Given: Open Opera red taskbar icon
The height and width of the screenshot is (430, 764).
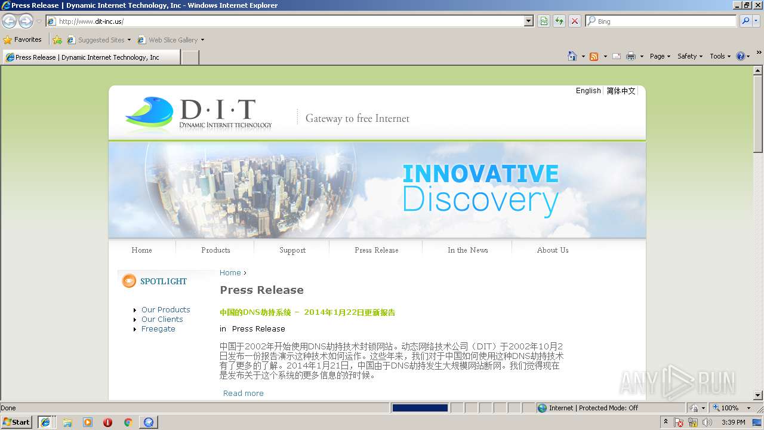Looking at the screenshot, I should coord(107,422).
